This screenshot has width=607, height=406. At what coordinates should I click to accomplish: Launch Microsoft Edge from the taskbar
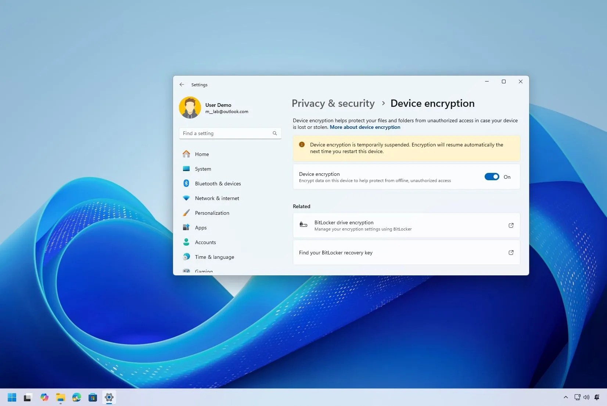tap(76, 397)
